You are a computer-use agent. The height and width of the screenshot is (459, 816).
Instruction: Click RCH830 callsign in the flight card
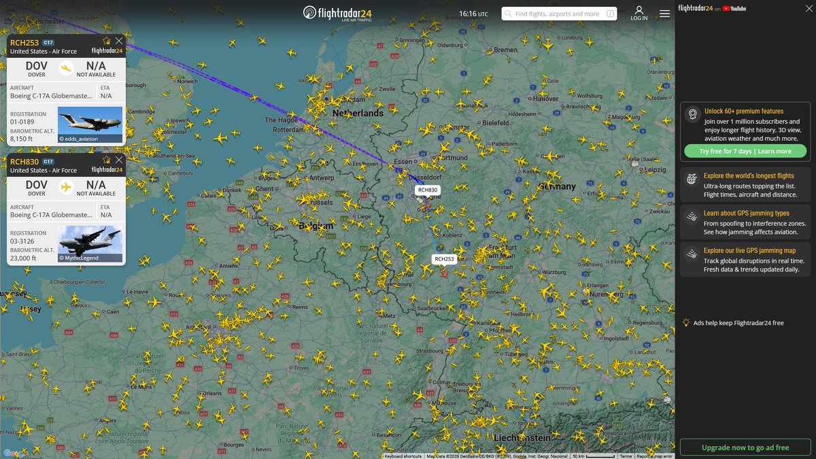point(24,161)
